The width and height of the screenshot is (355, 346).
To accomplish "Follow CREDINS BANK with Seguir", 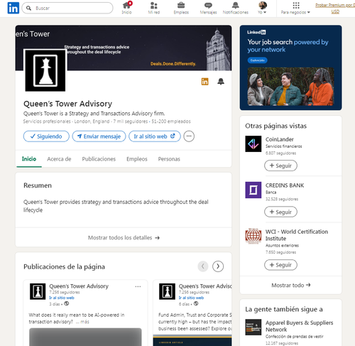I will 280,212.
